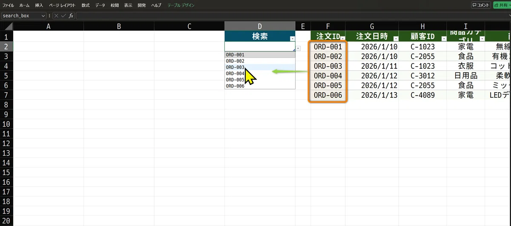Viewport: 511px width, 226px height.
Task: Select column F header
Action: coord(328,26)
